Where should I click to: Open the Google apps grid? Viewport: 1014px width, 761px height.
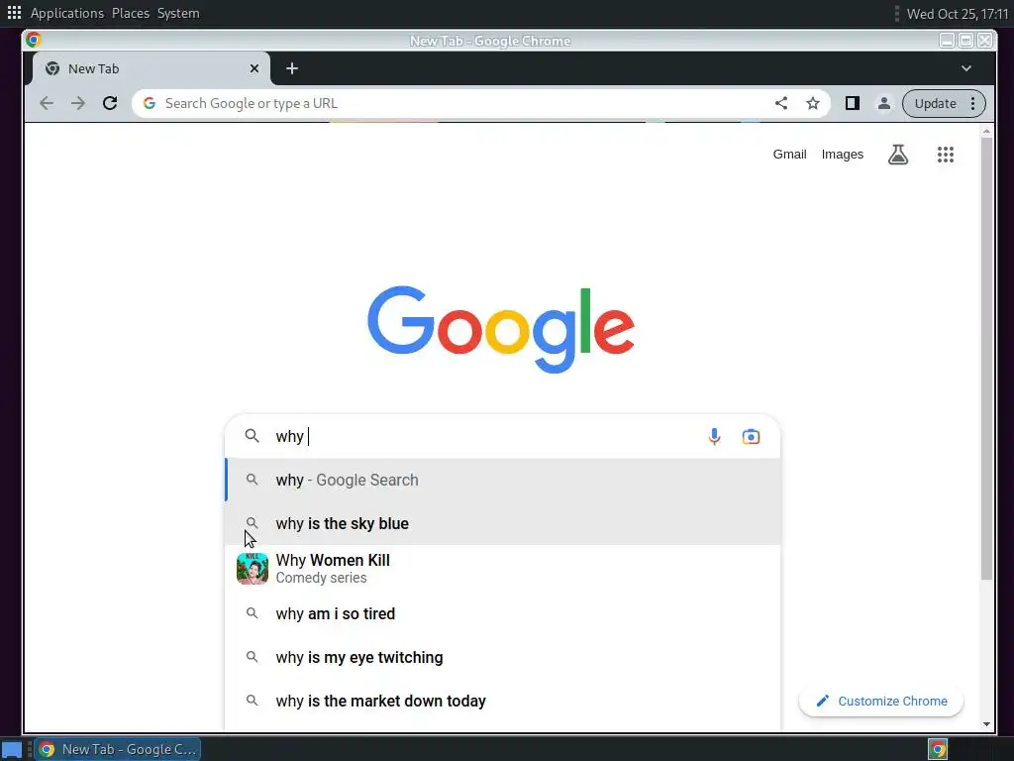[x=946, y=155]
